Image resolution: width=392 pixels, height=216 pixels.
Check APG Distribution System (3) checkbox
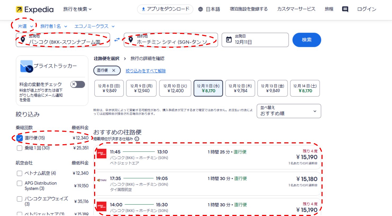(20, 183)
